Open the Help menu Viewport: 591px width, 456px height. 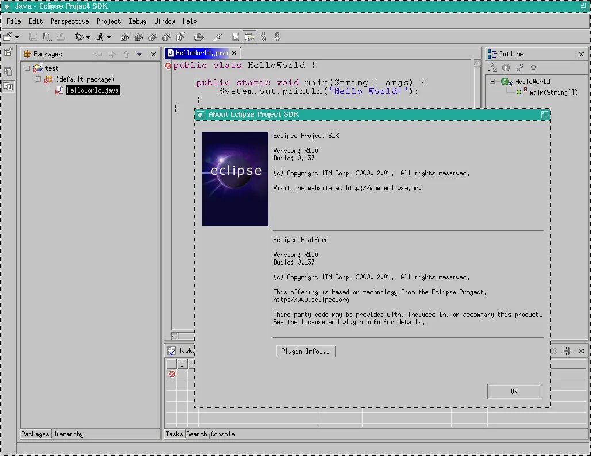pyautogui.click(x=190, y=21)
